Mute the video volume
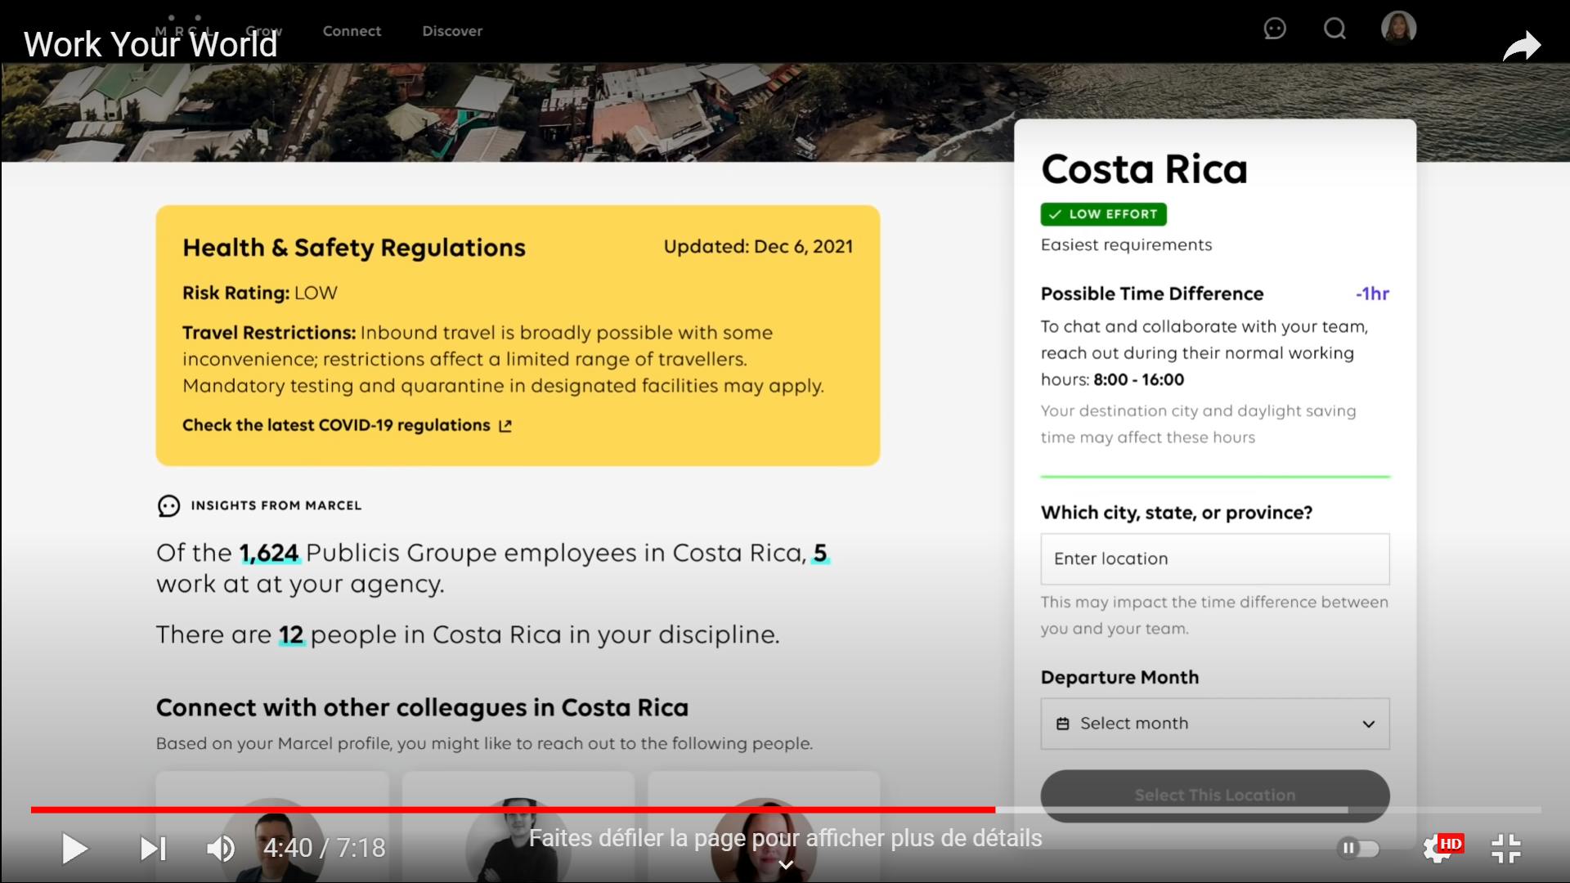The image size is (1570, 883). 220,849
